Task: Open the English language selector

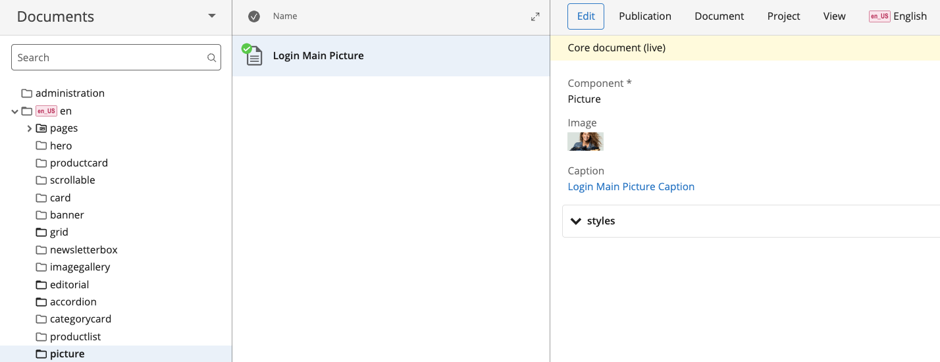Action: 898,16
